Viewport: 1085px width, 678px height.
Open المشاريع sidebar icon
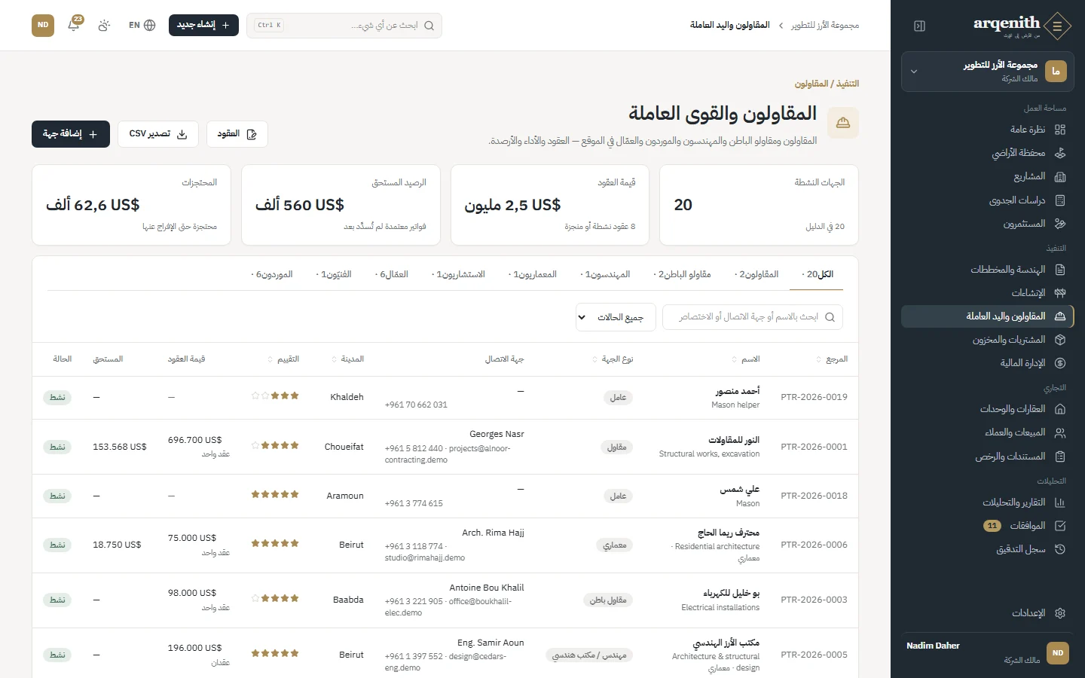1060,176
